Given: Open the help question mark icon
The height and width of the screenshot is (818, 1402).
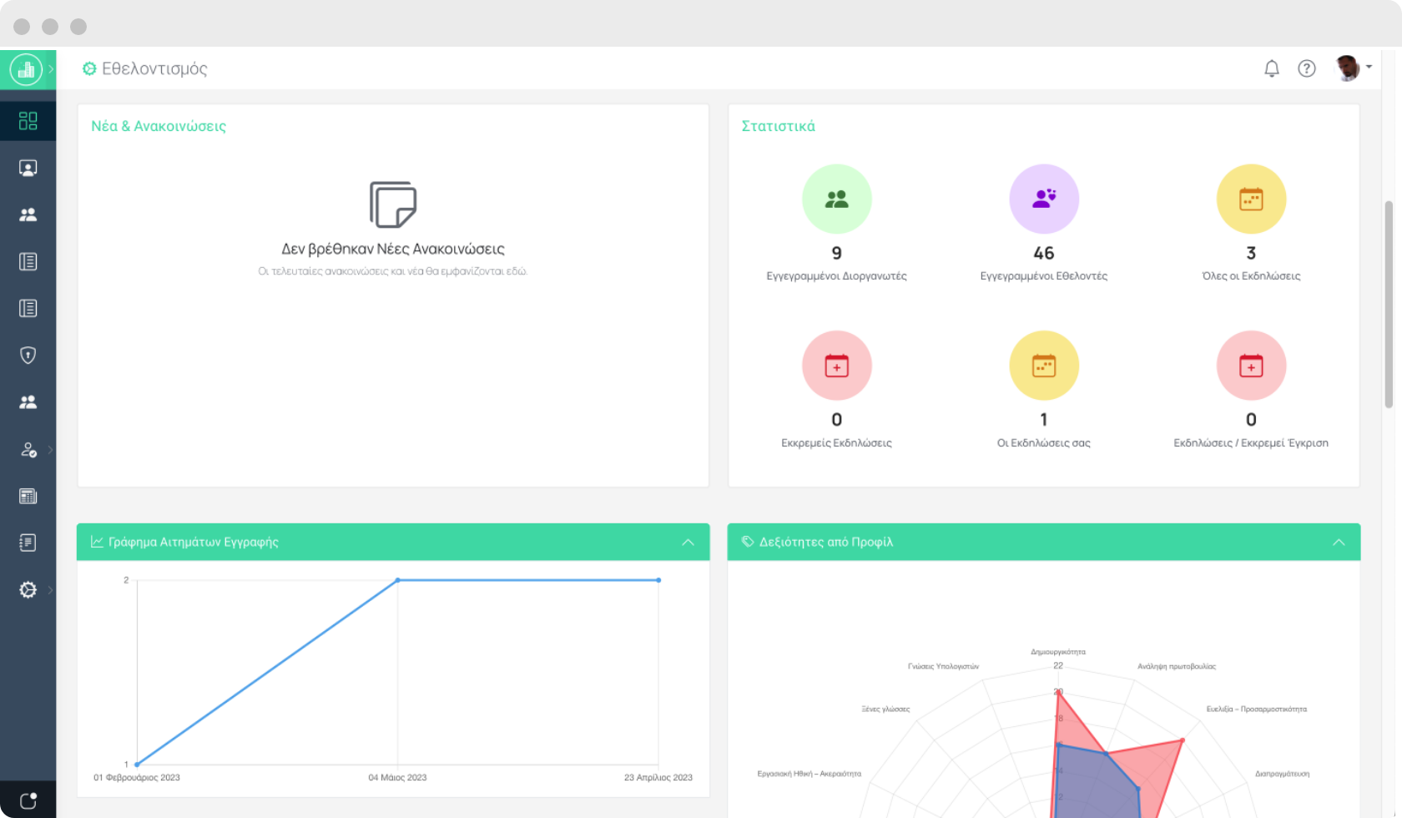Looking at the screenshot, I should (x=1306, y=68).
